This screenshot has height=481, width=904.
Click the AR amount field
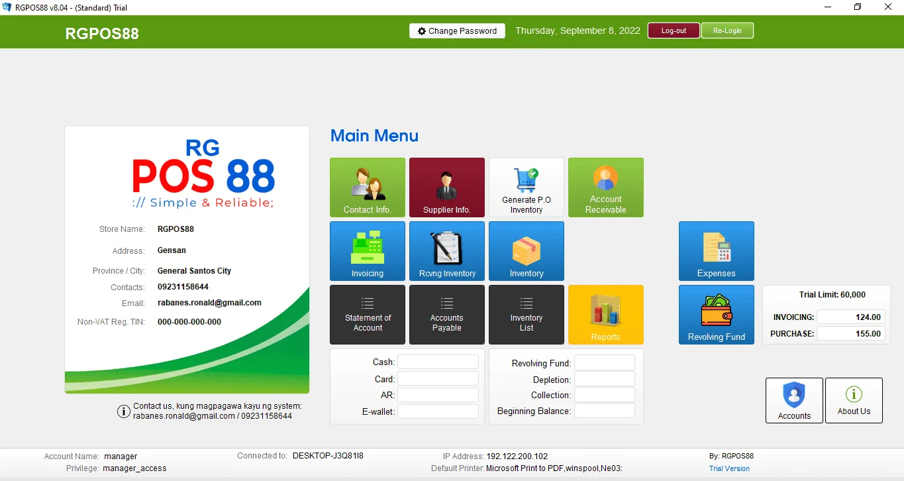point(438,395)
